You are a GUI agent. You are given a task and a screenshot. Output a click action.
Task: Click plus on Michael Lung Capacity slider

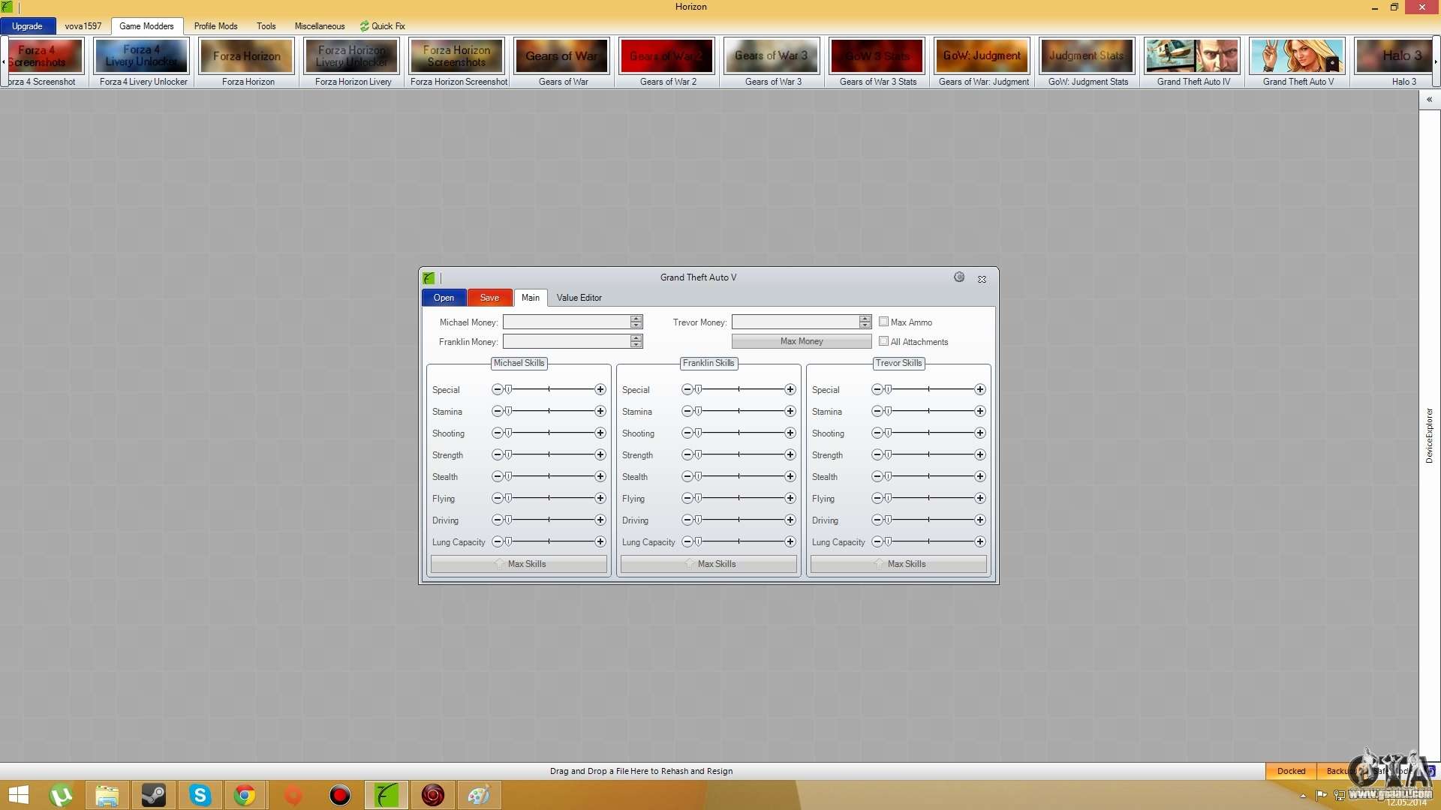(600, 542)
